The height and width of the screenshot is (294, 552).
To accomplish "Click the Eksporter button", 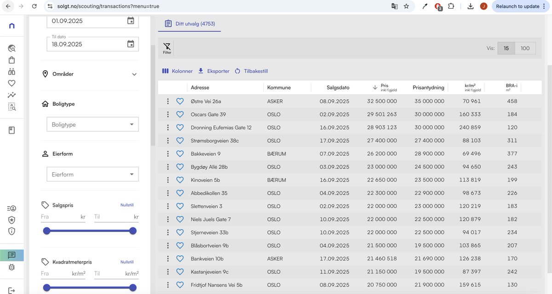I will click(213, 71).
